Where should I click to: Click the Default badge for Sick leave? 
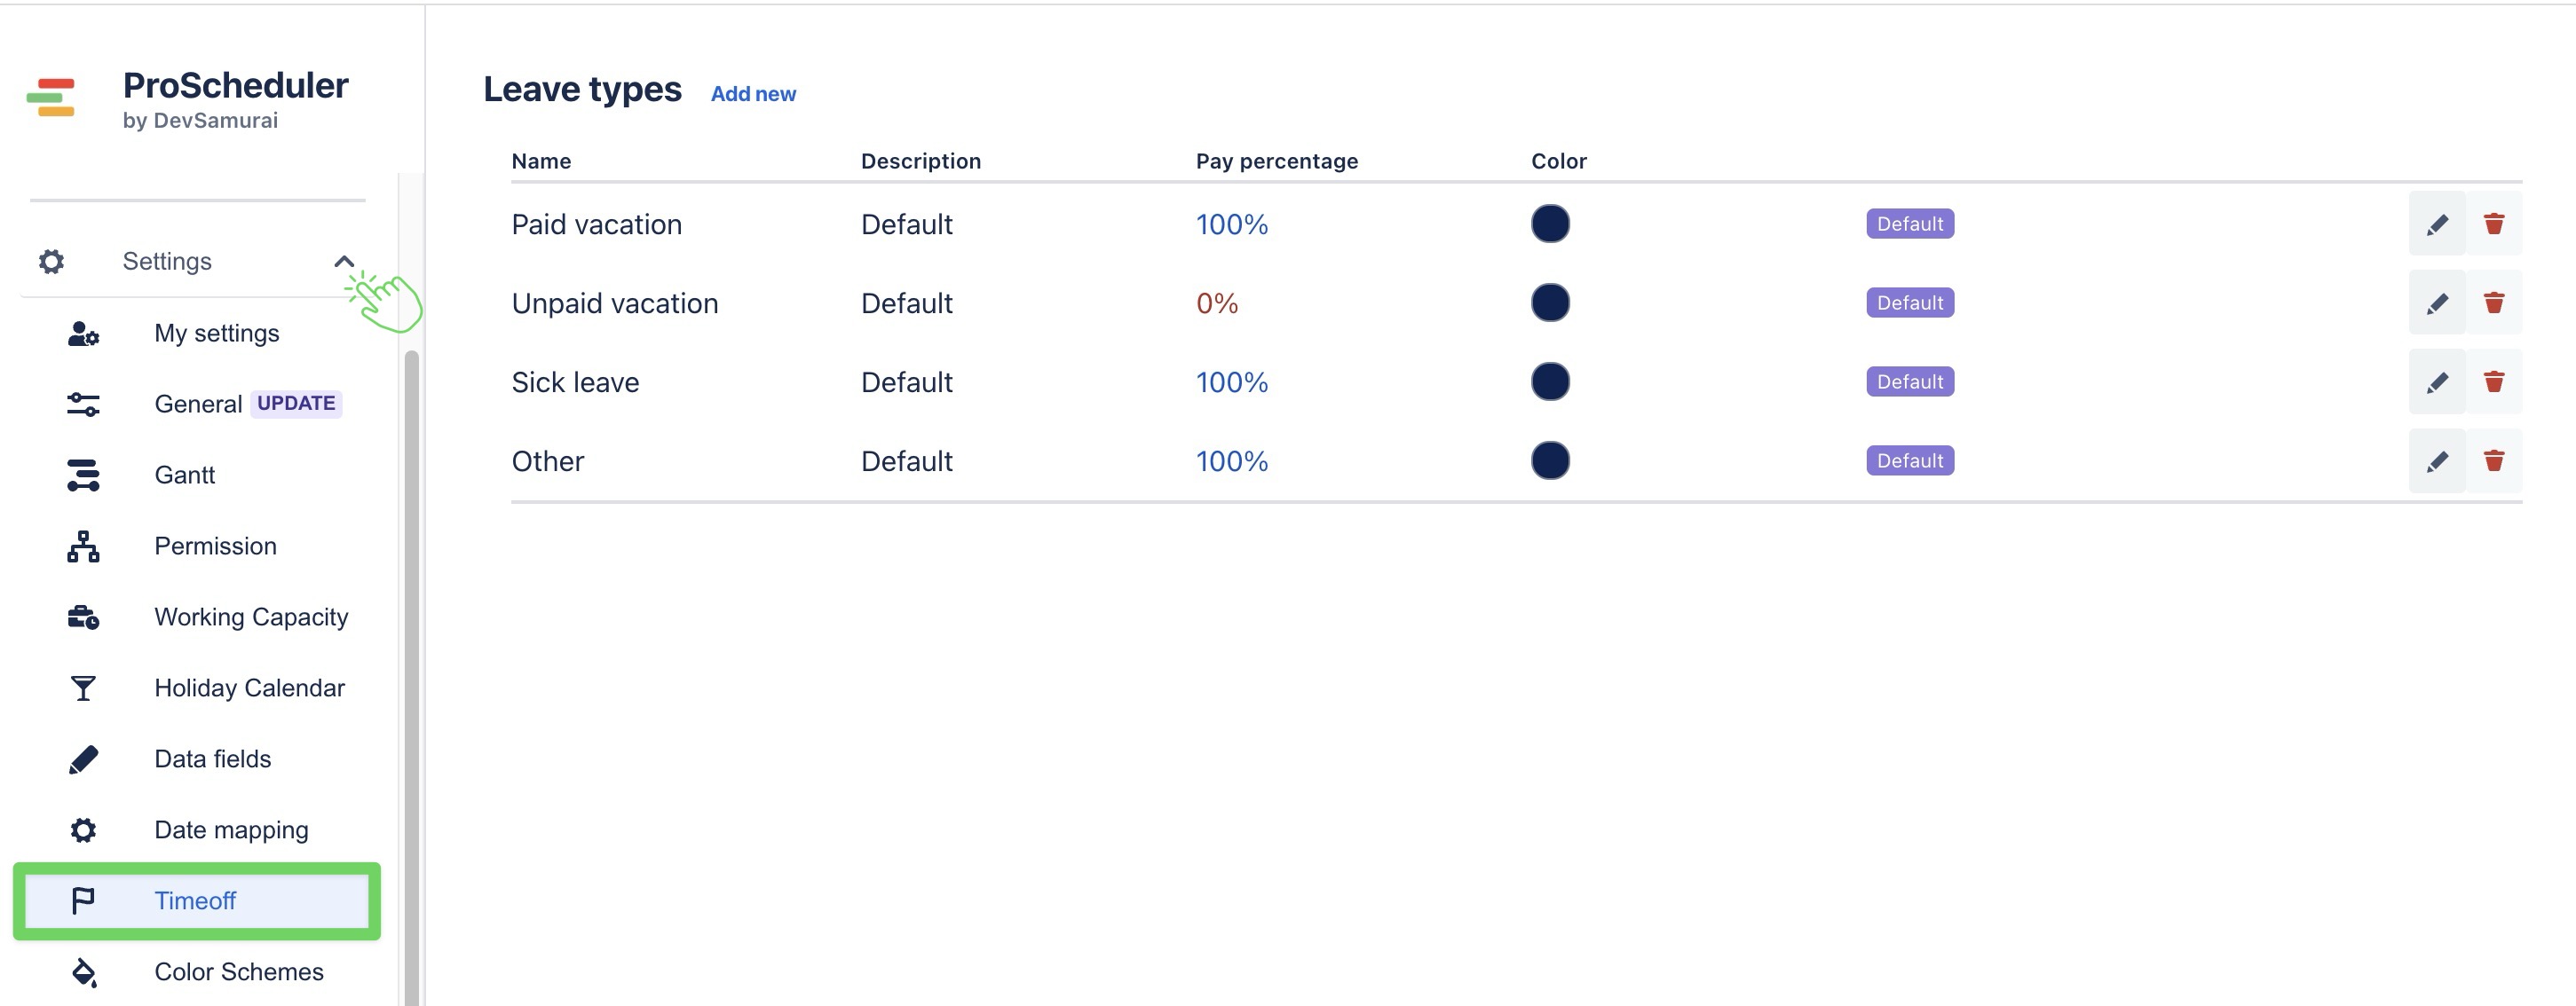pyautogui.click(x=1910, y=381)
